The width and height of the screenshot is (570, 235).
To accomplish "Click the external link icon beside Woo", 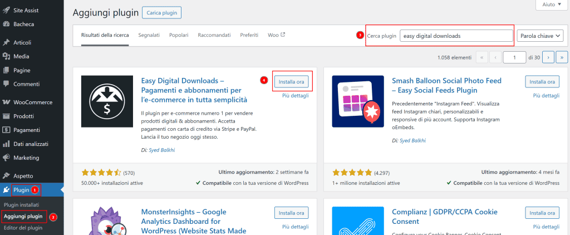I will tap(283, 35).
